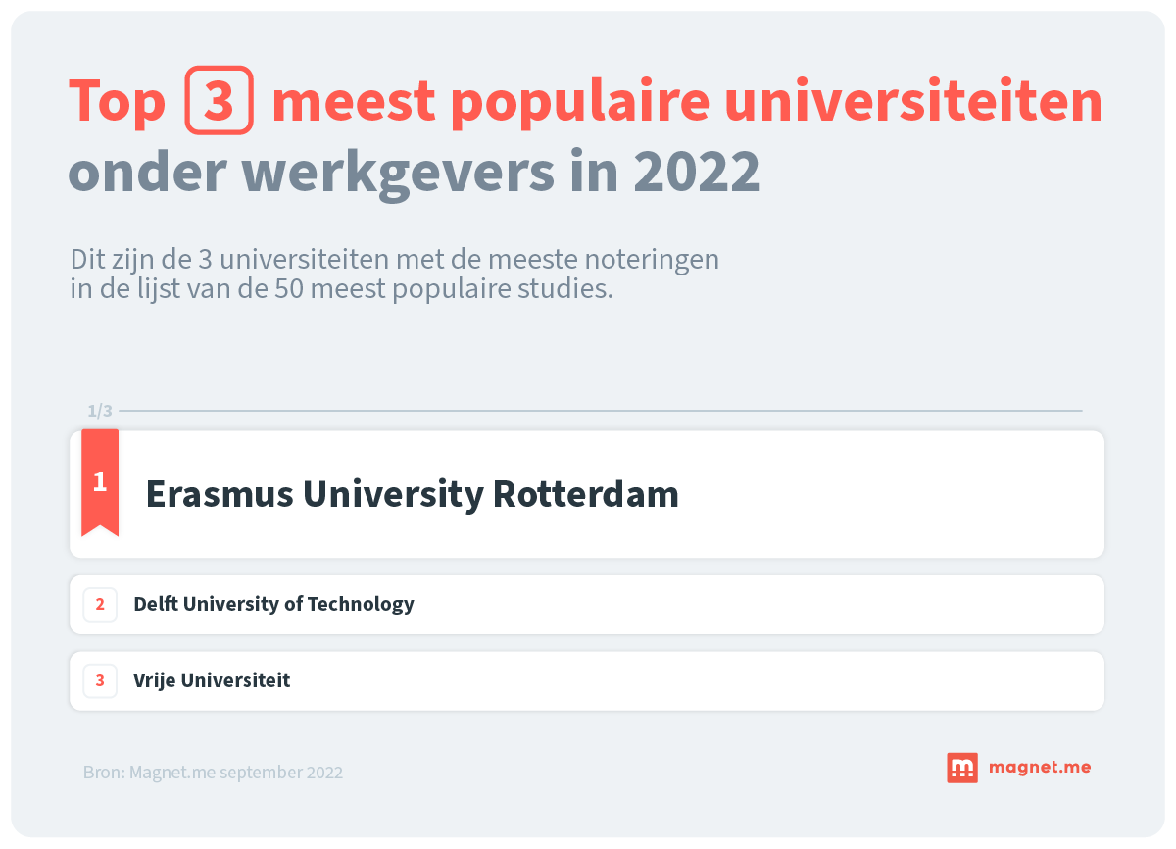Viewport: 1176px width, 849px height.
Task: Click the subtitle line ending with populaire studies
Action: pos(341,290)
